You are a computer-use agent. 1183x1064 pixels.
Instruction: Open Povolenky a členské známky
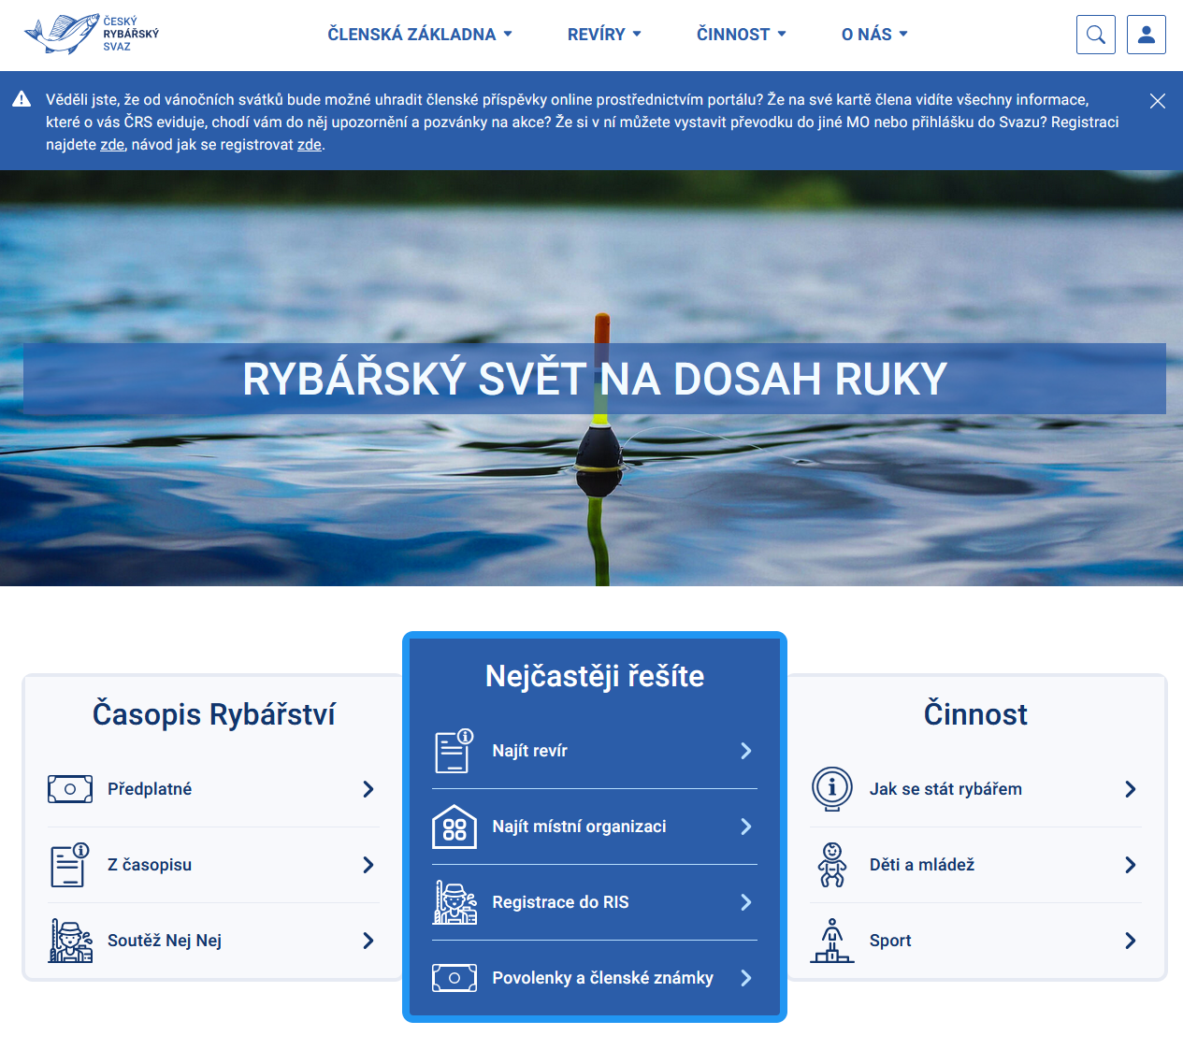point(602,978)
